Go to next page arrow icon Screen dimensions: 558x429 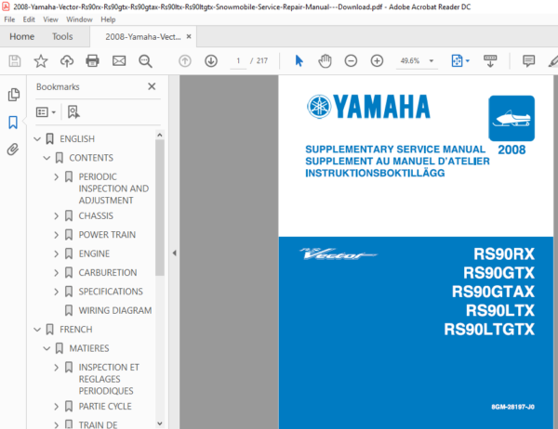click(211, 61)
